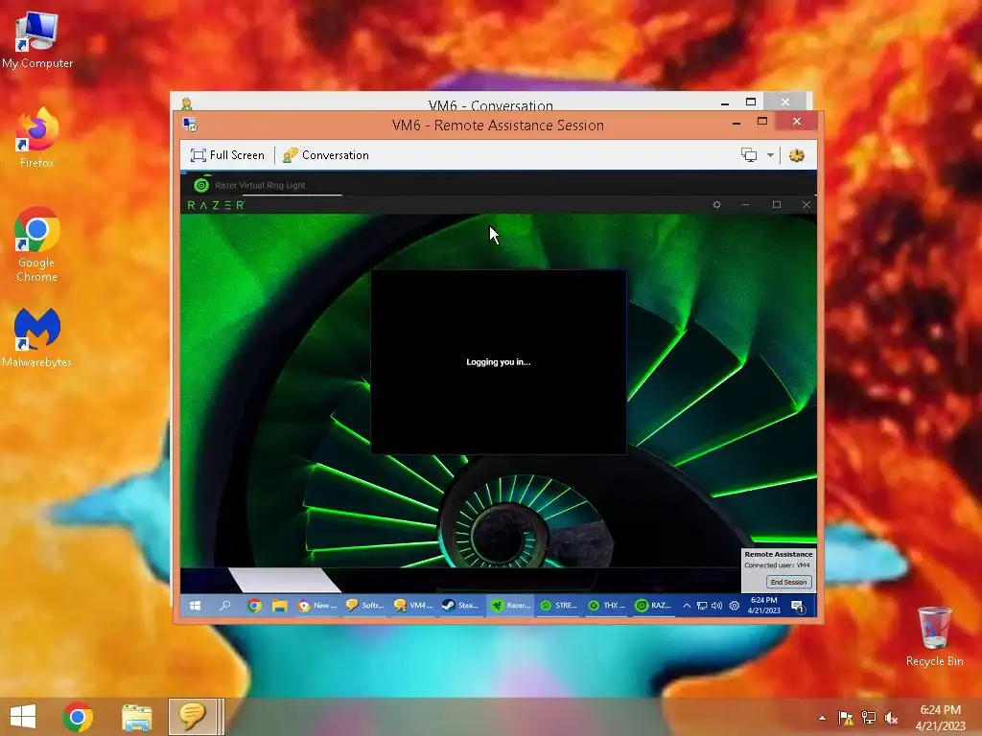Show hidden icons in host system tray
Image resolution: width=982 pixels, height=736 pixels.
tap(822, 718)
